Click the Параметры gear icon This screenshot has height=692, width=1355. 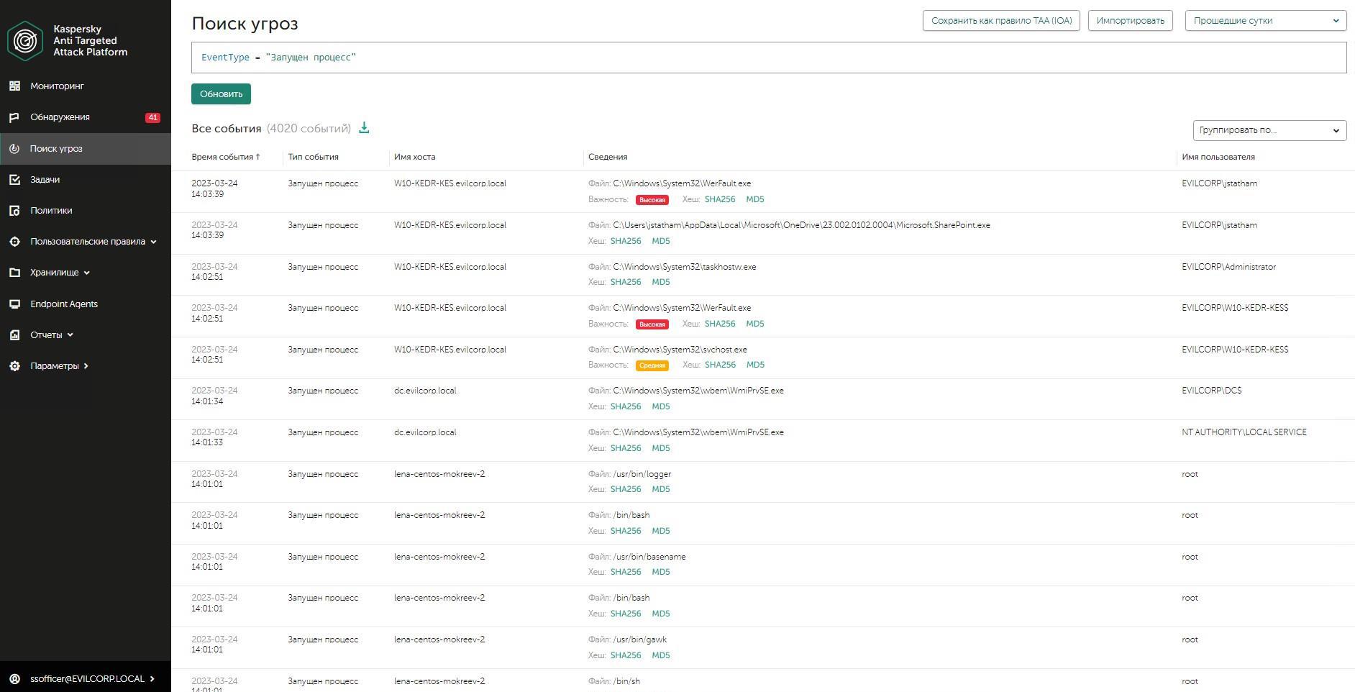click(x=14, y=366)
